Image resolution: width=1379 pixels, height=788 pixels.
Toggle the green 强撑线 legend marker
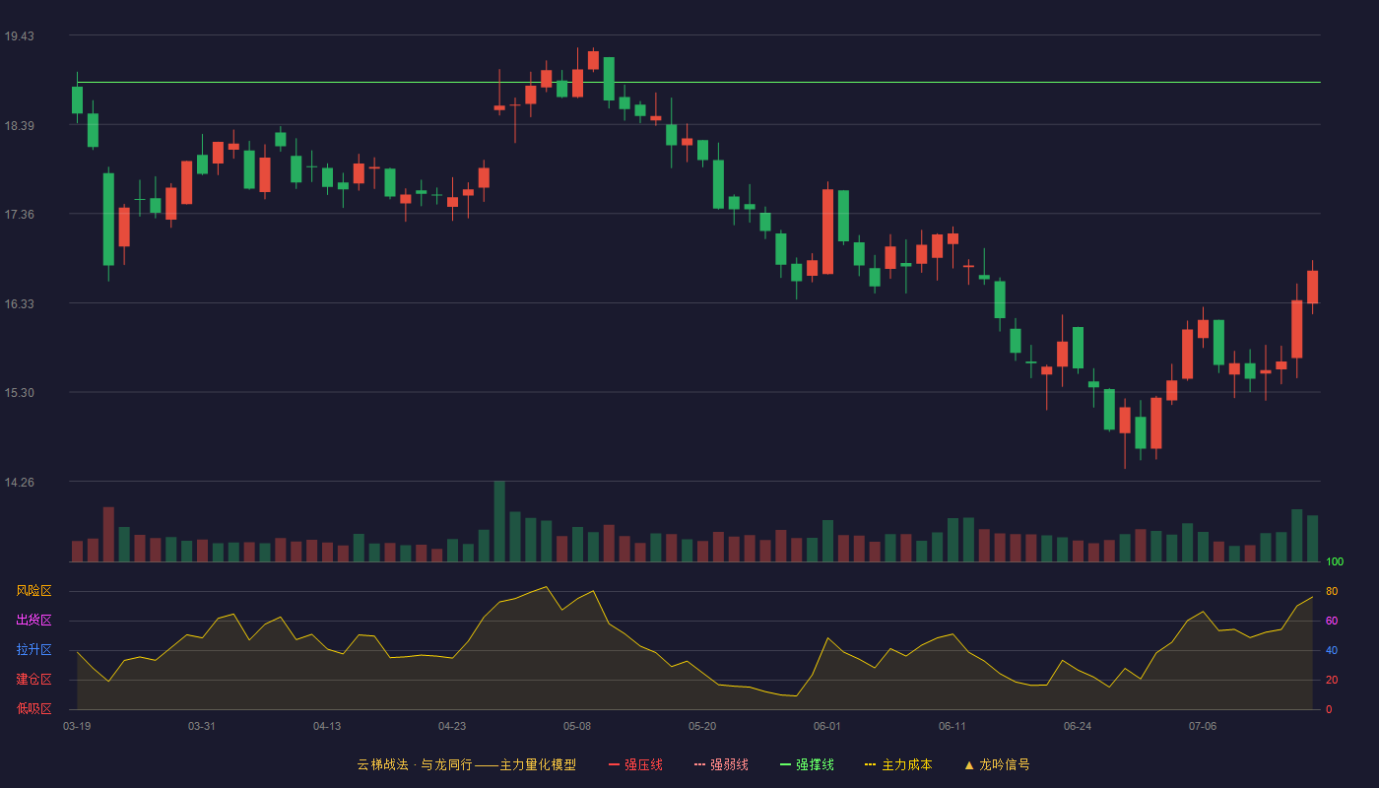point(786,764)
